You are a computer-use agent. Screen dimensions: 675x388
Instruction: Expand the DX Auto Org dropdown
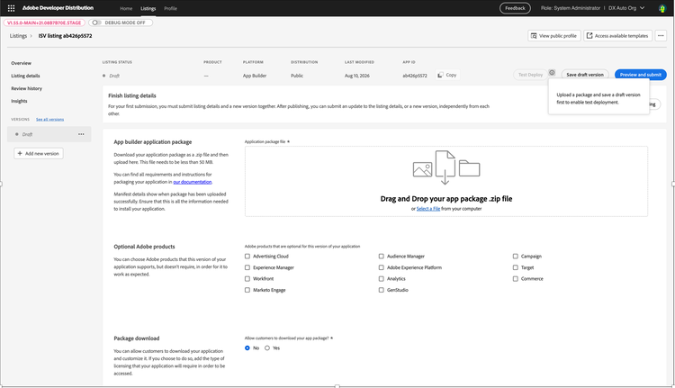[x=626, y=8]
